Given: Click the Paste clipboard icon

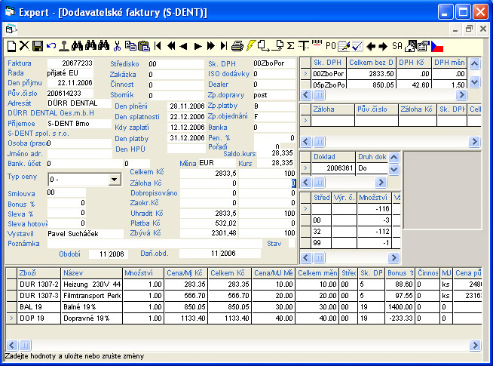Looking at the screenshot, I should click(143, 46).
